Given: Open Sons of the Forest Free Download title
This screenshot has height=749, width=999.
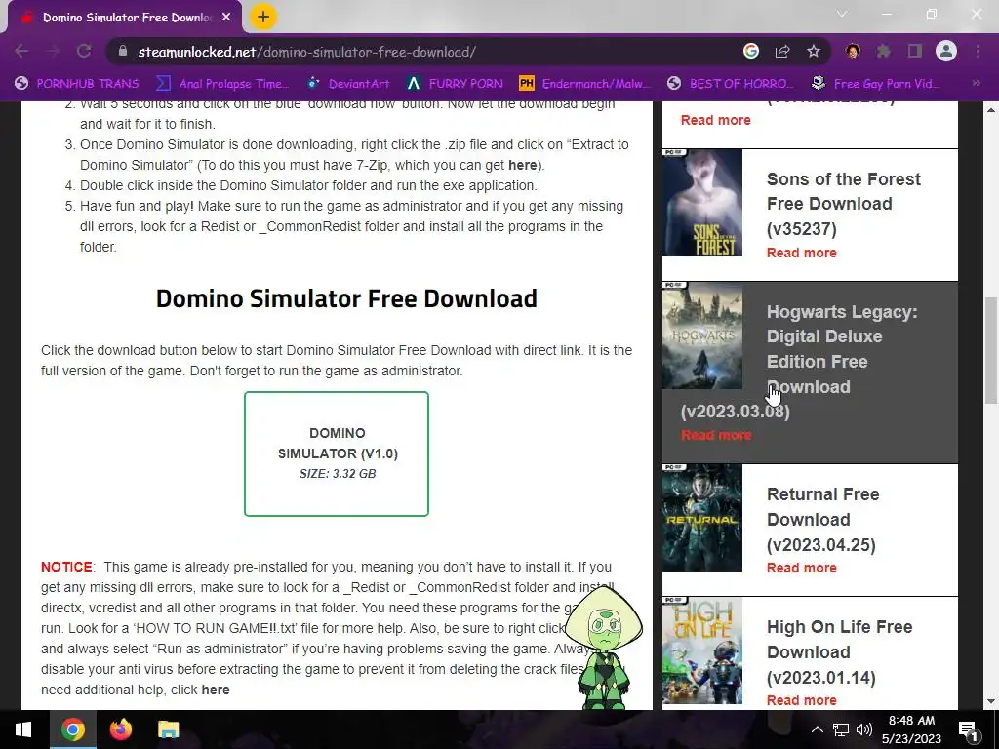Looking at the screenshot, I should pos(844,204).
